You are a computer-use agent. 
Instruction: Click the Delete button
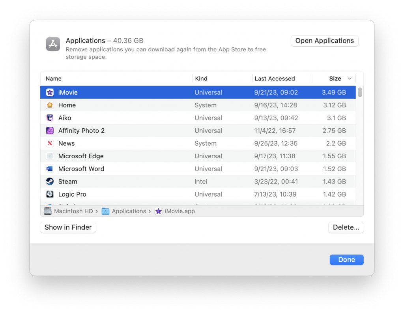pos(346,227)
